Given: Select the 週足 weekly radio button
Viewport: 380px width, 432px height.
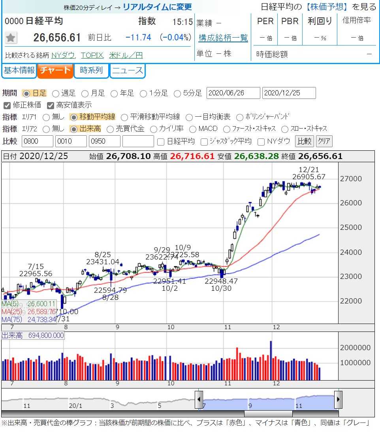Looking at the screenshot, I should tap(56, 94).
